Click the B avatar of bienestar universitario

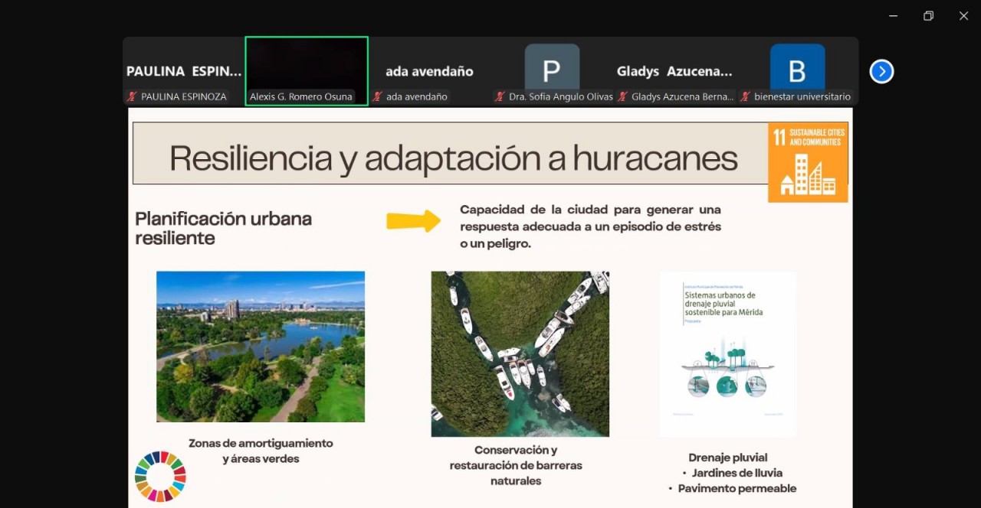point(797,67)
